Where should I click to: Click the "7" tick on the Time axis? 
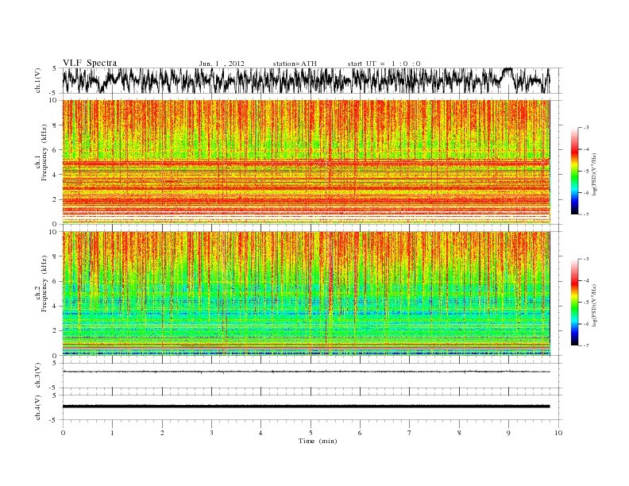pos(410,433)
